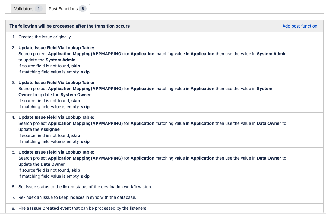
Task: Click the processed-after-transition header bar
Action: tap(69, 26)
